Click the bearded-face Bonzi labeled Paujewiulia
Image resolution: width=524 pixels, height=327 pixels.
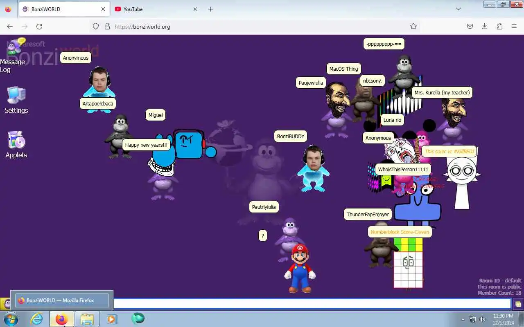[337, 110]
